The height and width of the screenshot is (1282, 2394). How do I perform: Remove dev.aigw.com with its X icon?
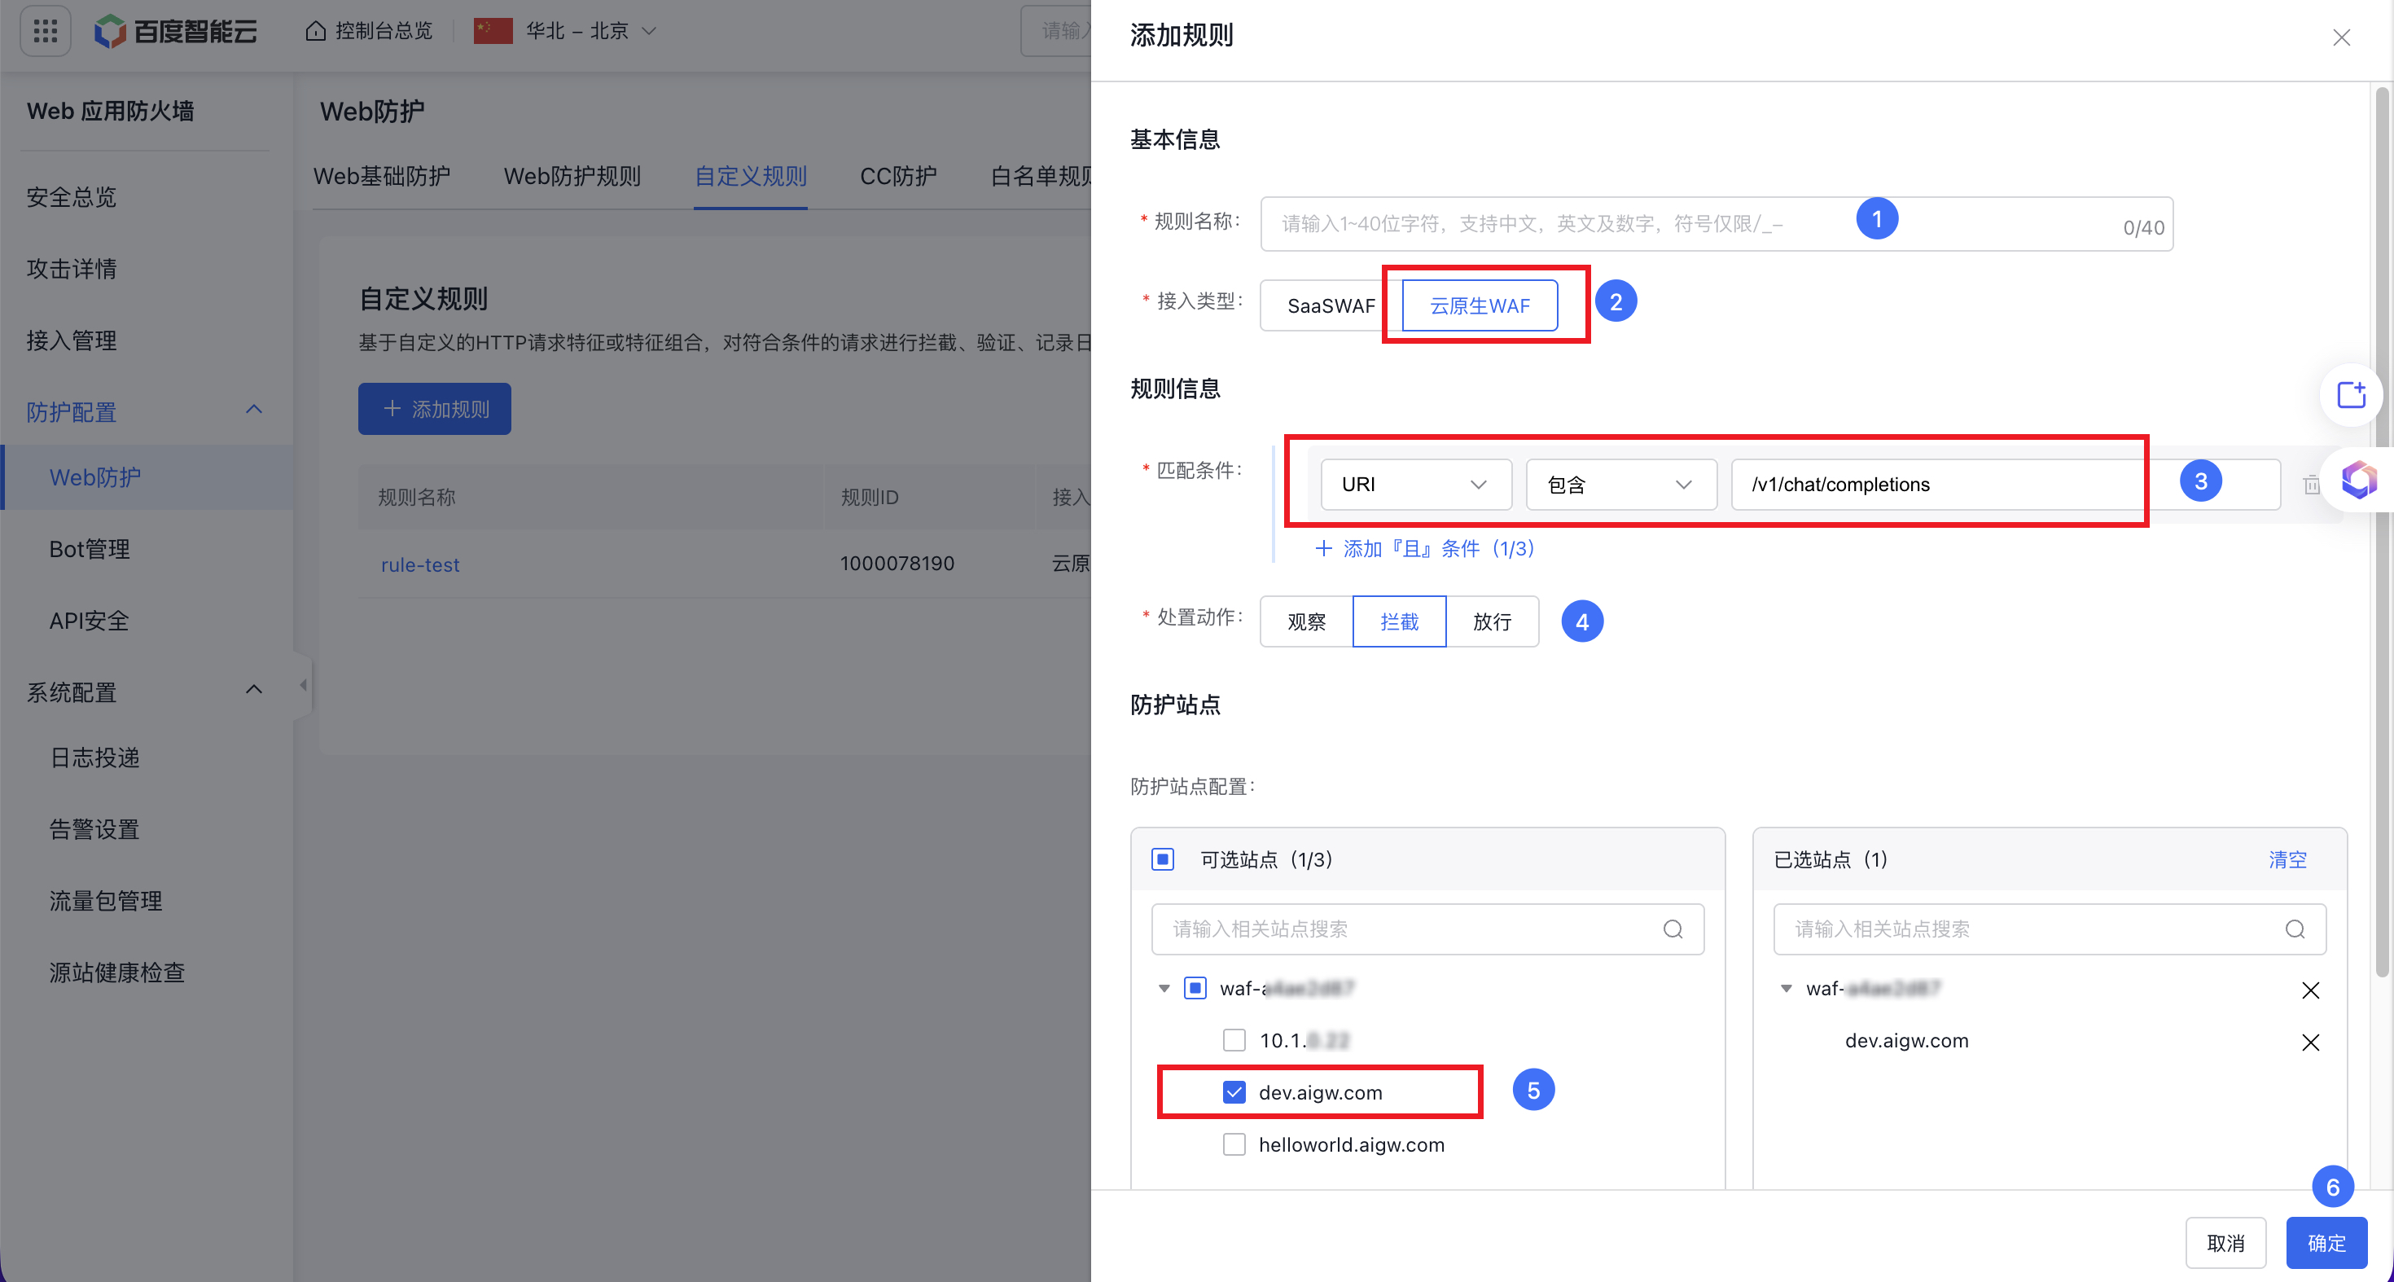[x=2310, y=1043]
